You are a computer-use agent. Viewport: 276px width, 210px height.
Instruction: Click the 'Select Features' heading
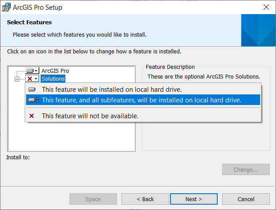pos(29,22)
